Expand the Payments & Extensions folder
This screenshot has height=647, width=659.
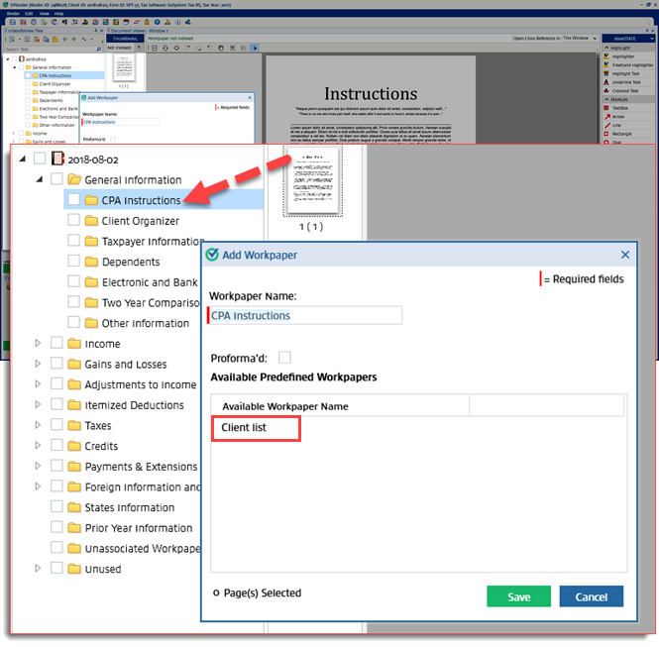[39, 467]
